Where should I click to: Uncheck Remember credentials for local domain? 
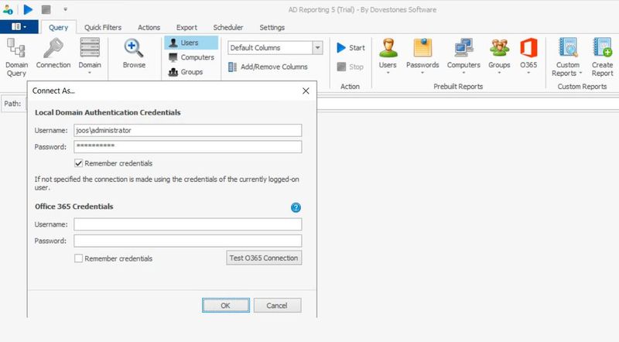(79, 163)
